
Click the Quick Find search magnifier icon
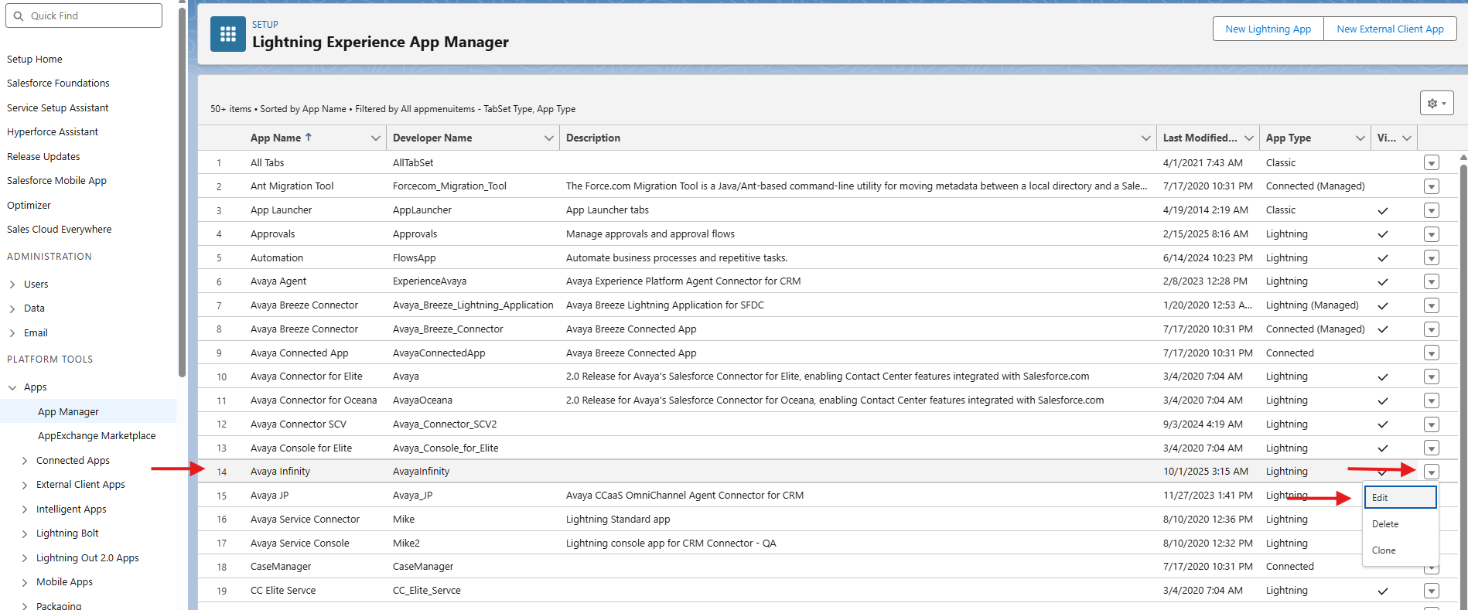click(19, 15)
